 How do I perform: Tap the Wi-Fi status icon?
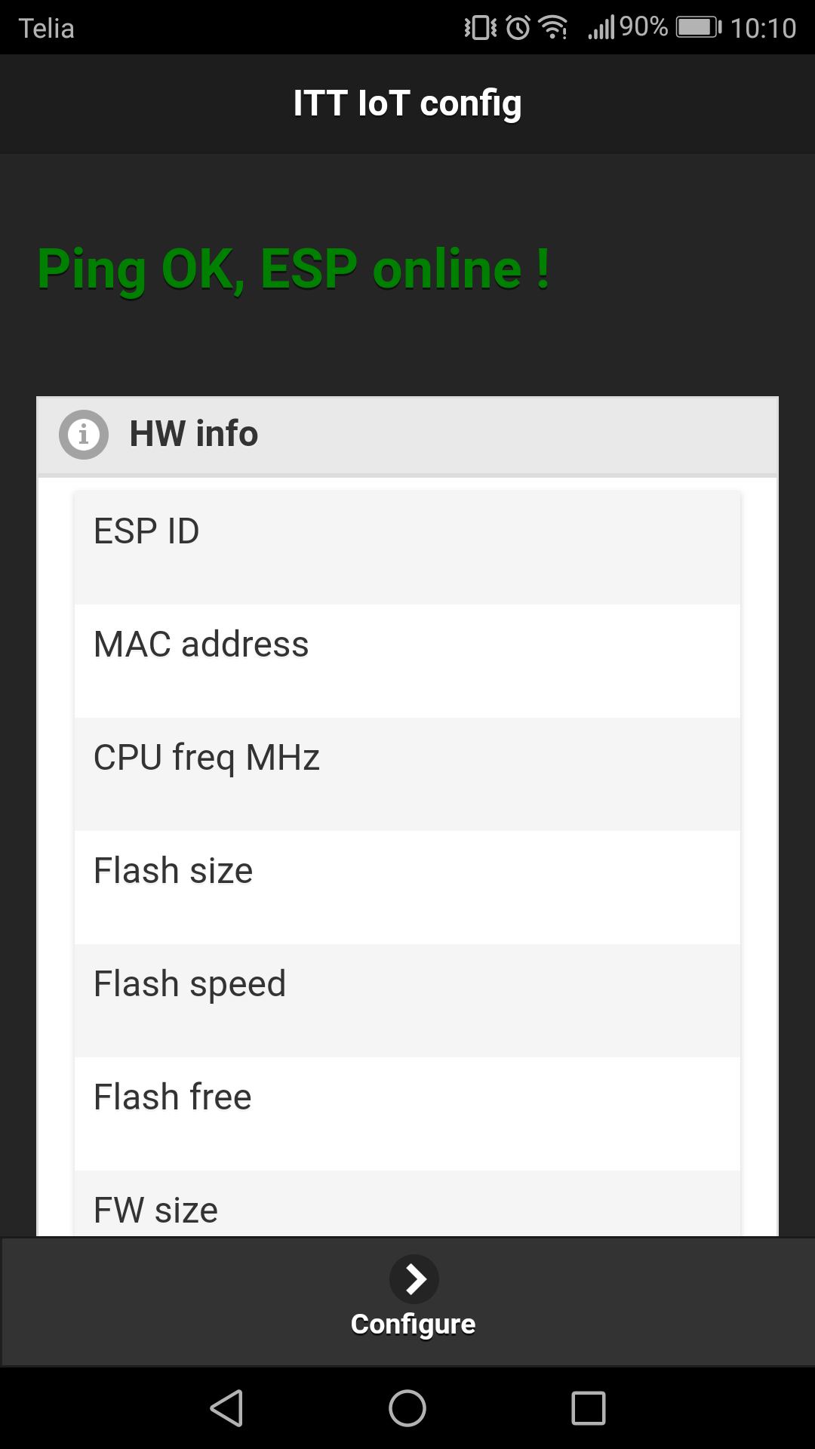coord(553,28)
